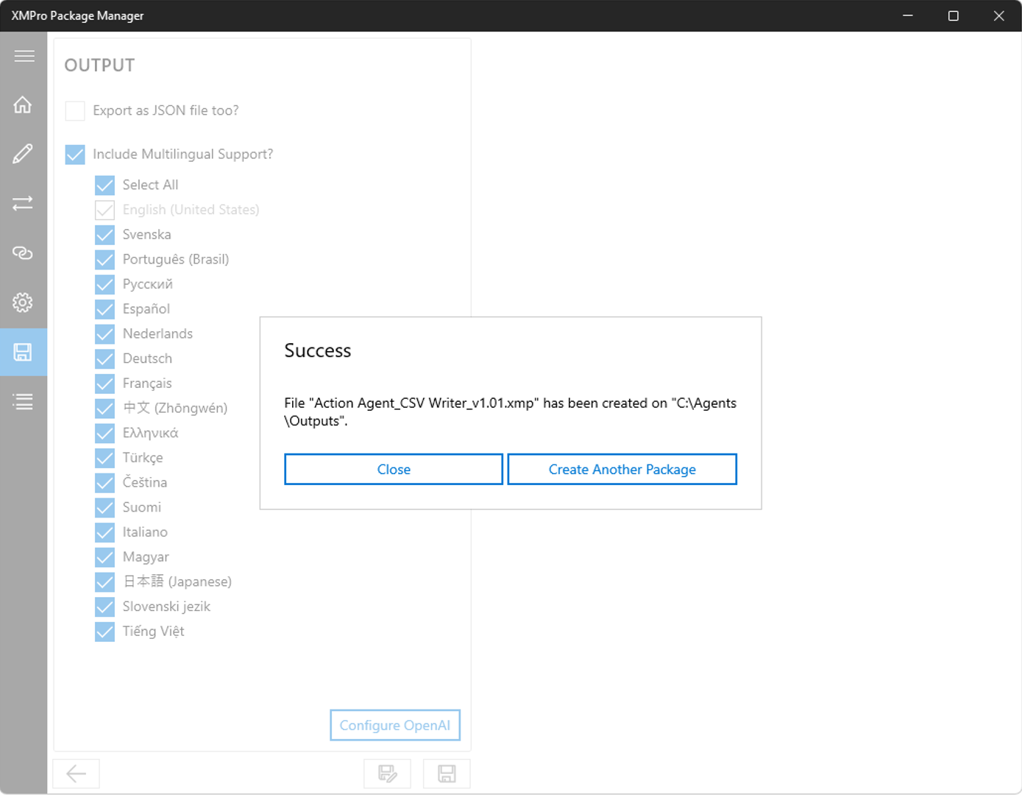The image size is (1022, 795).
Task: Open the arrows transfer icon in sidebar
Action: (x=24, y=203)
